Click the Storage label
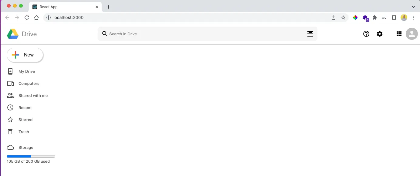Image resolution: width=420 pixels, height=176 pixels. point(26,147)
